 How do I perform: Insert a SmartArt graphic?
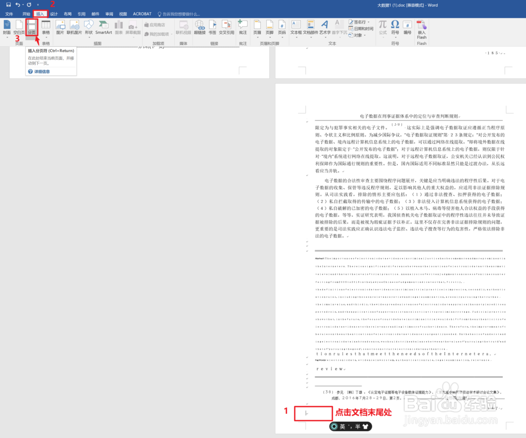click(x=104, y=27)
